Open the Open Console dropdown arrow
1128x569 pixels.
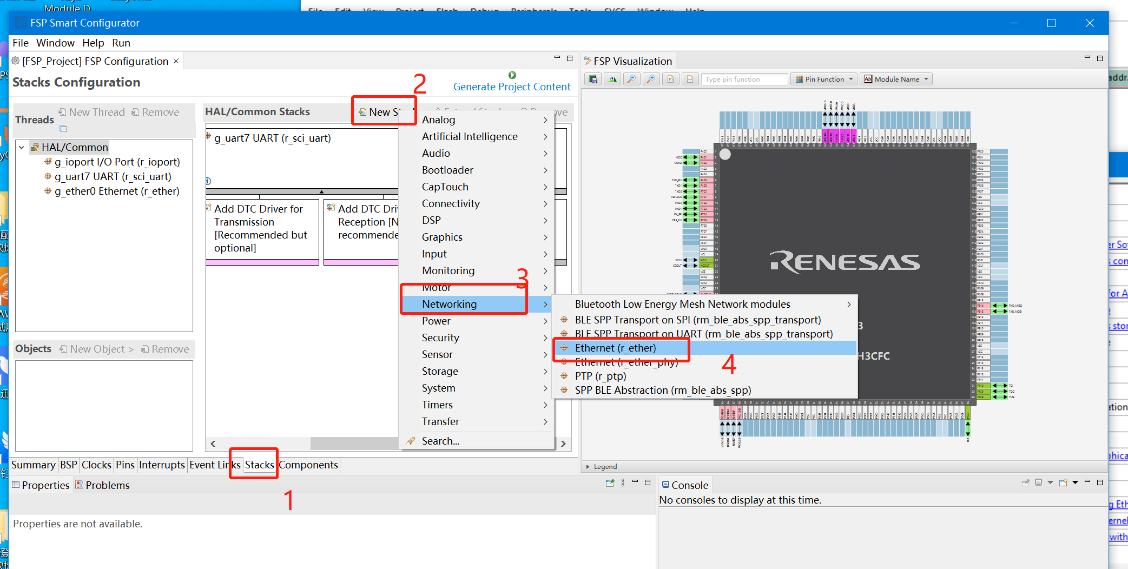[1076, 482]
